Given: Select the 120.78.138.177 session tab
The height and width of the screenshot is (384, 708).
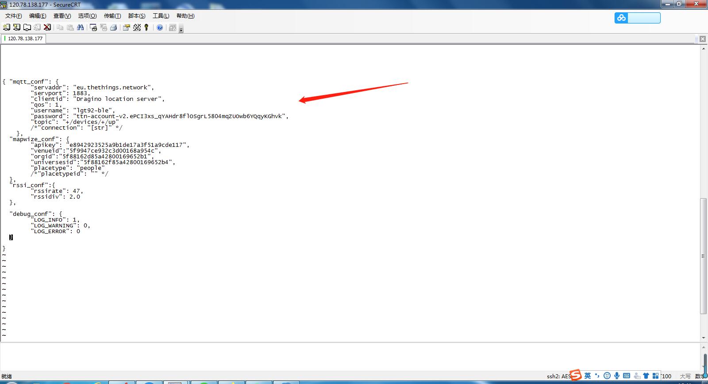Looking at the screenshot, I should [x=23, y=38].
